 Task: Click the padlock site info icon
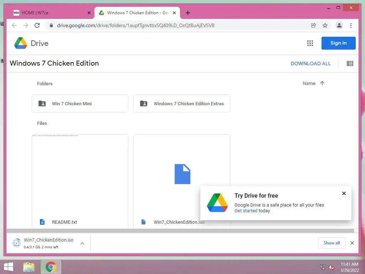point(51,25)
